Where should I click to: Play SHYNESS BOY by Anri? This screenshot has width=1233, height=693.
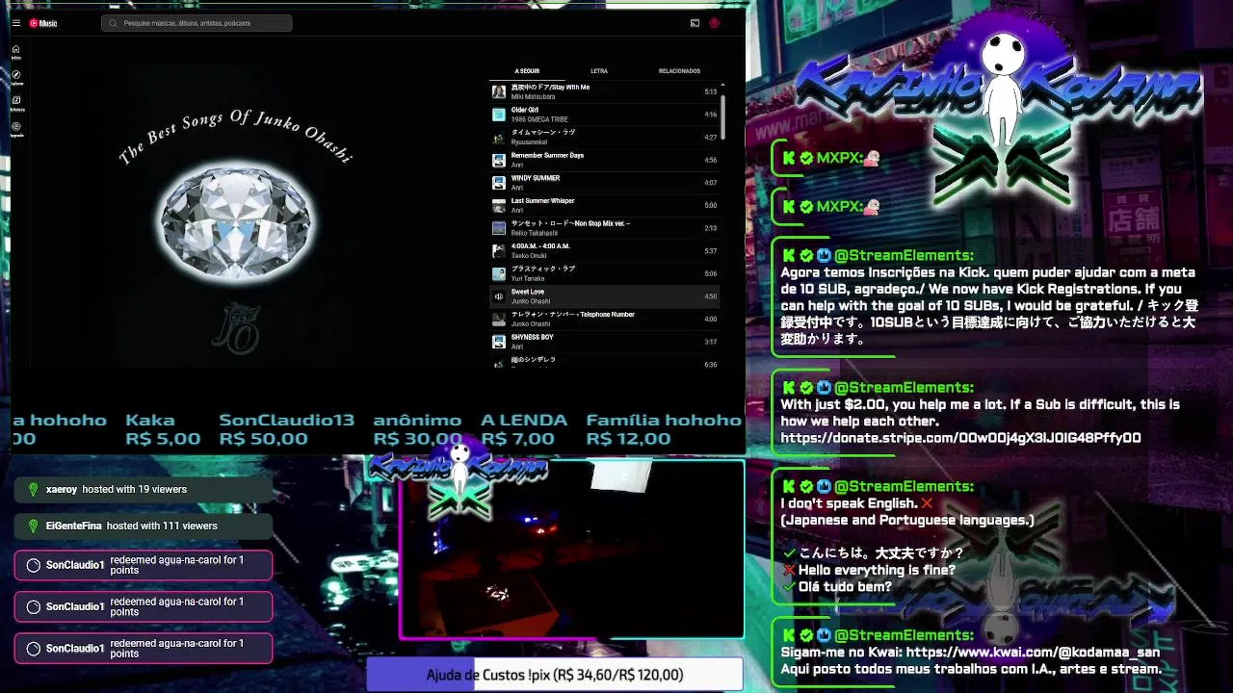pos(604,342)
